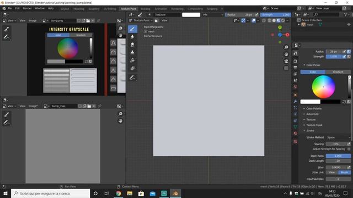This screenshot has height=198, width=353.
Task: Select the Smear tool in viewport toolbar
Action: click(132, 45)
